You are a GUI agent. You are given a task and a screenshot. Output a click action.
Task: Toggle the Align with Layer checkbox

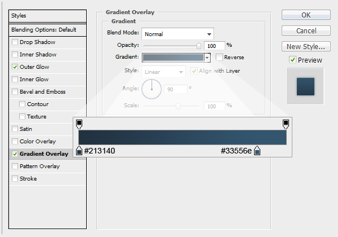tap(194, 71)
